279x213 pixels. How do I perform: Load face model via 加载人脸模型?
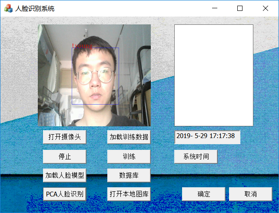[x=65, y=176]
